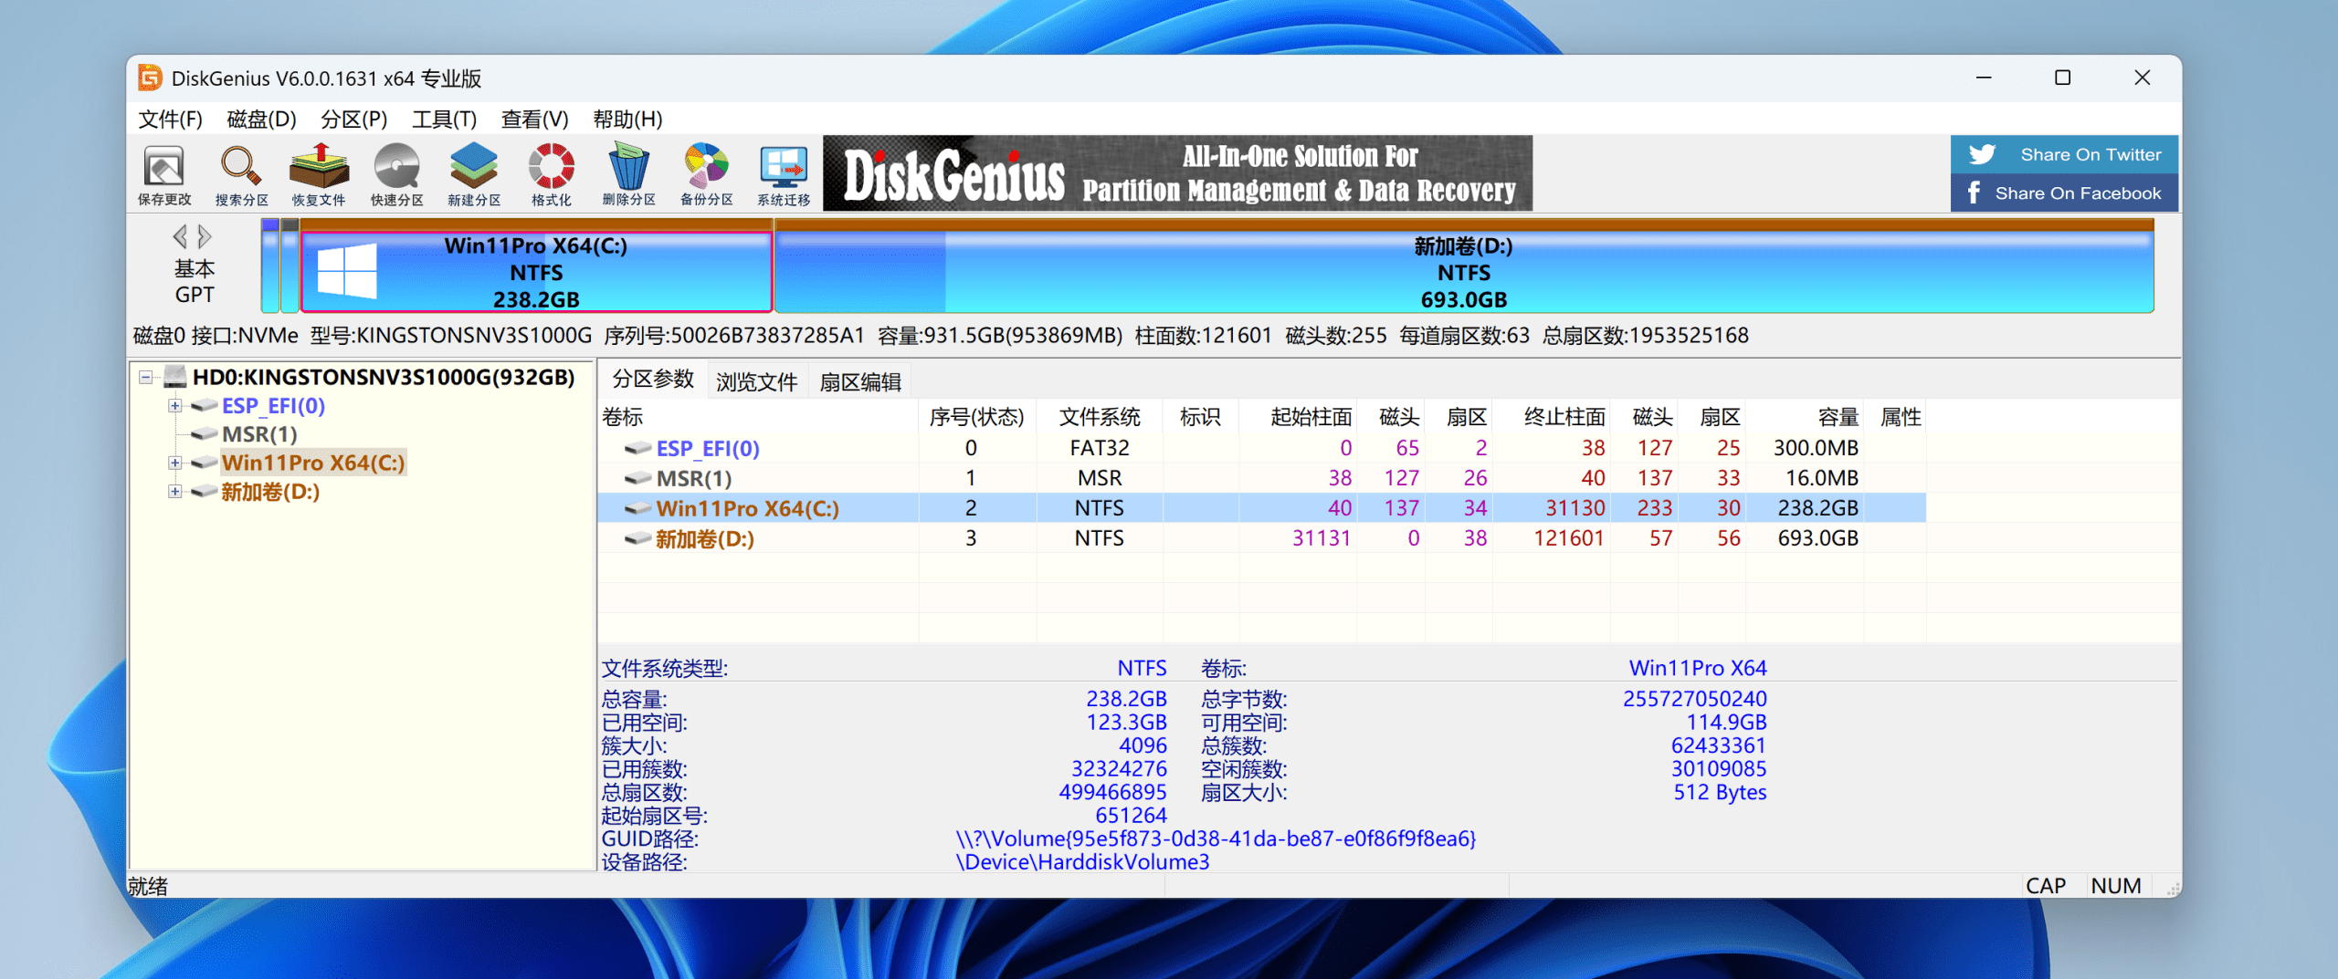Open the 分区(P) menu

354,120
